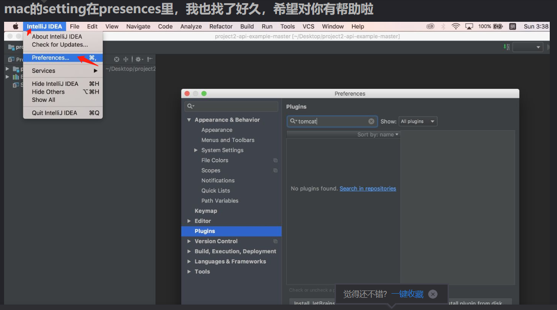The image size is (557, 310).
Task: Open the File menu
Action: (74, 26)
